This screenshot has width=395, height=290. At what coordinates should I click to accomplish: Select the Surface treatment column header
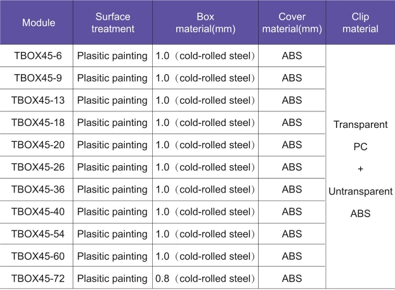(114, 23)
